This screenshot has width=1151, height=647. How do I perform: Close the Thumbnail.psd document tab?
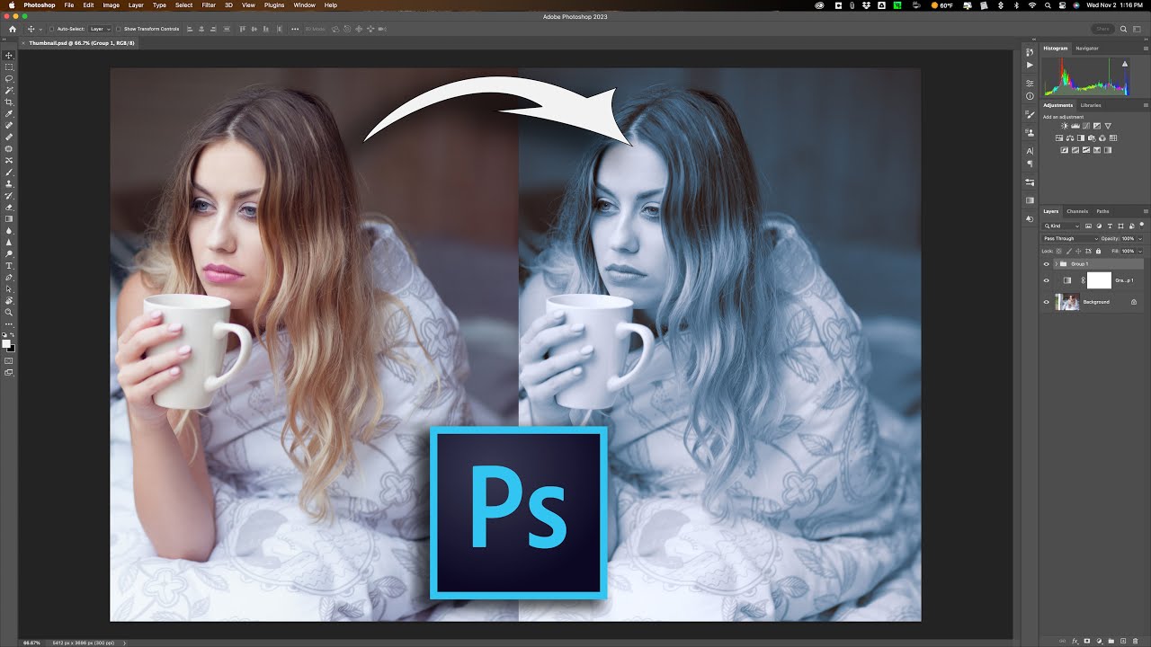point(24,43)
